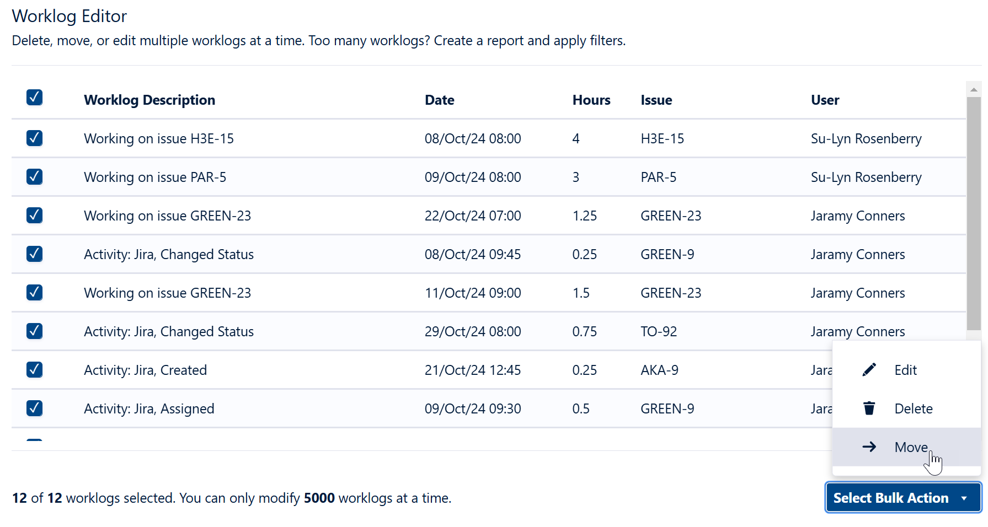Click the trash Delete icon
988x527 pixels.
869,408
